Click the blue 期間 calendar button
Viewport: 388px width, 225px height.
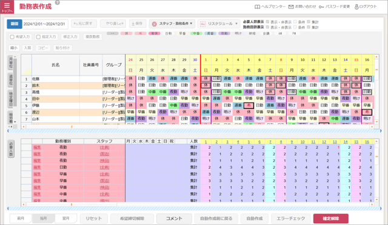pyautogui.click(x=15, y=24)
